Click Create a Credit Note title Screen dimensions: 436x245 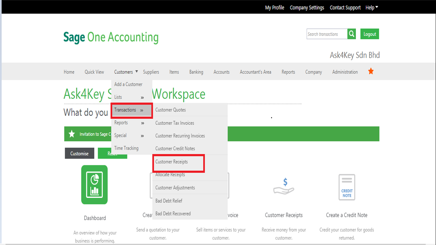tap(347, 215)
